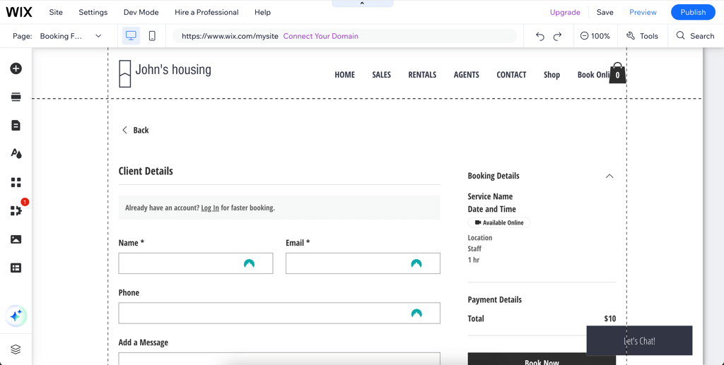The height and width of the screenshot is (365, 724).
Task: Select RENTALS in site navigation
Action: (422, 75)
